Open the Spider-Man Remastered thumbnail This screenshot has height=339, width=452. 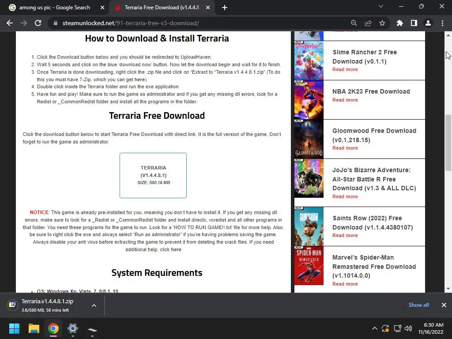pos(309,265)
